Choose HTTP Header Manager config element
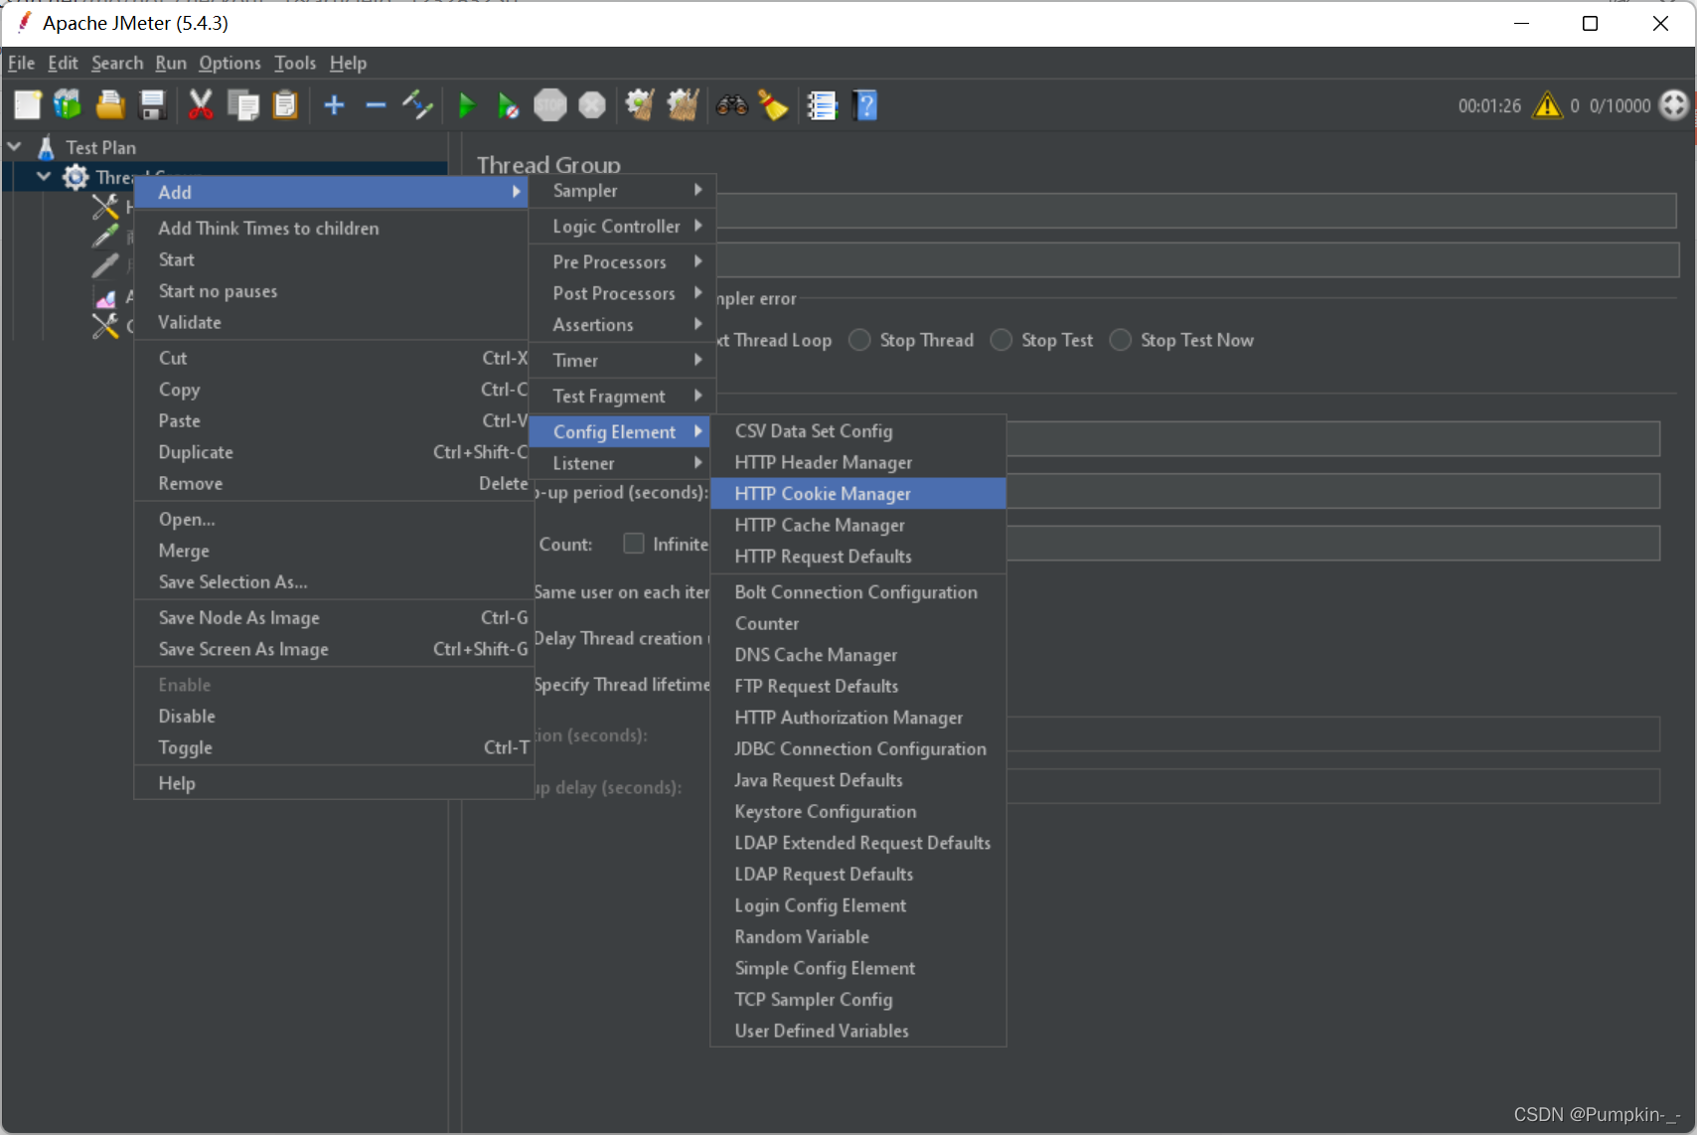Image resolution: width=1697 pixels, height=1135 pixels. [858, 462]
